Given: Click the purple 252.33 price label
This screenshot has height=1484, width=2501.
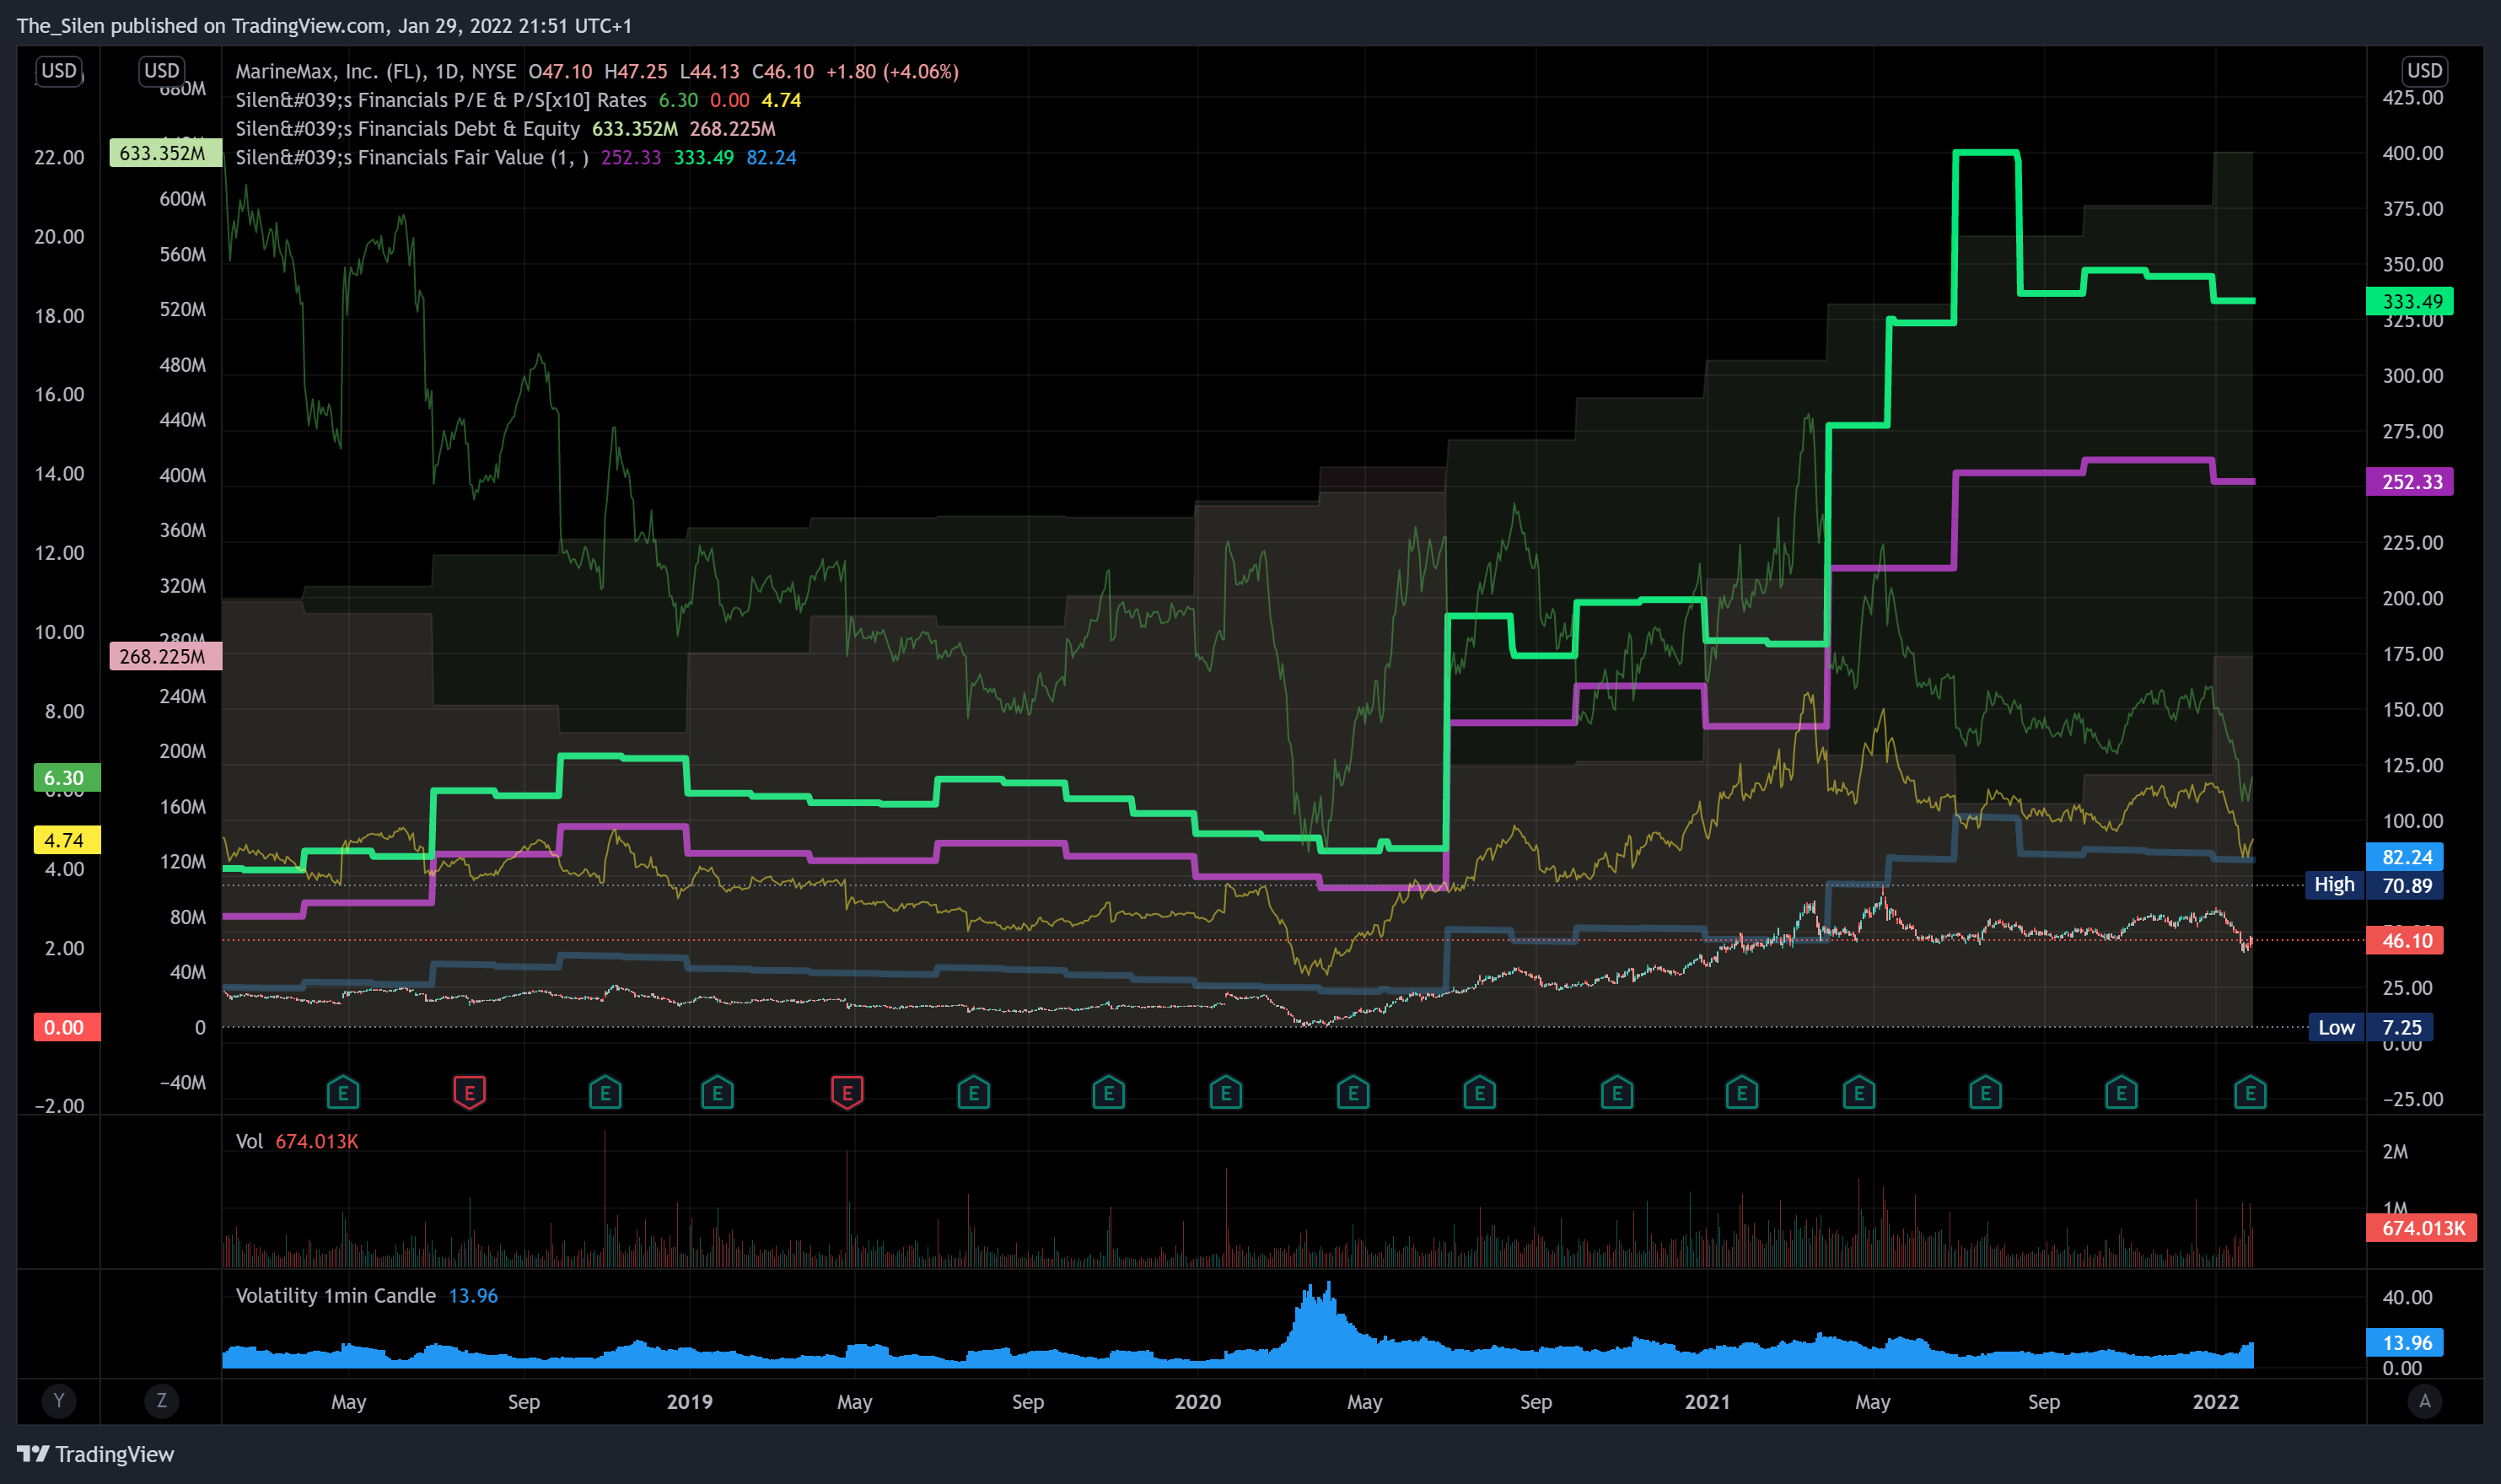Looking at the screenshot, I should click(x=2409, y=482).
